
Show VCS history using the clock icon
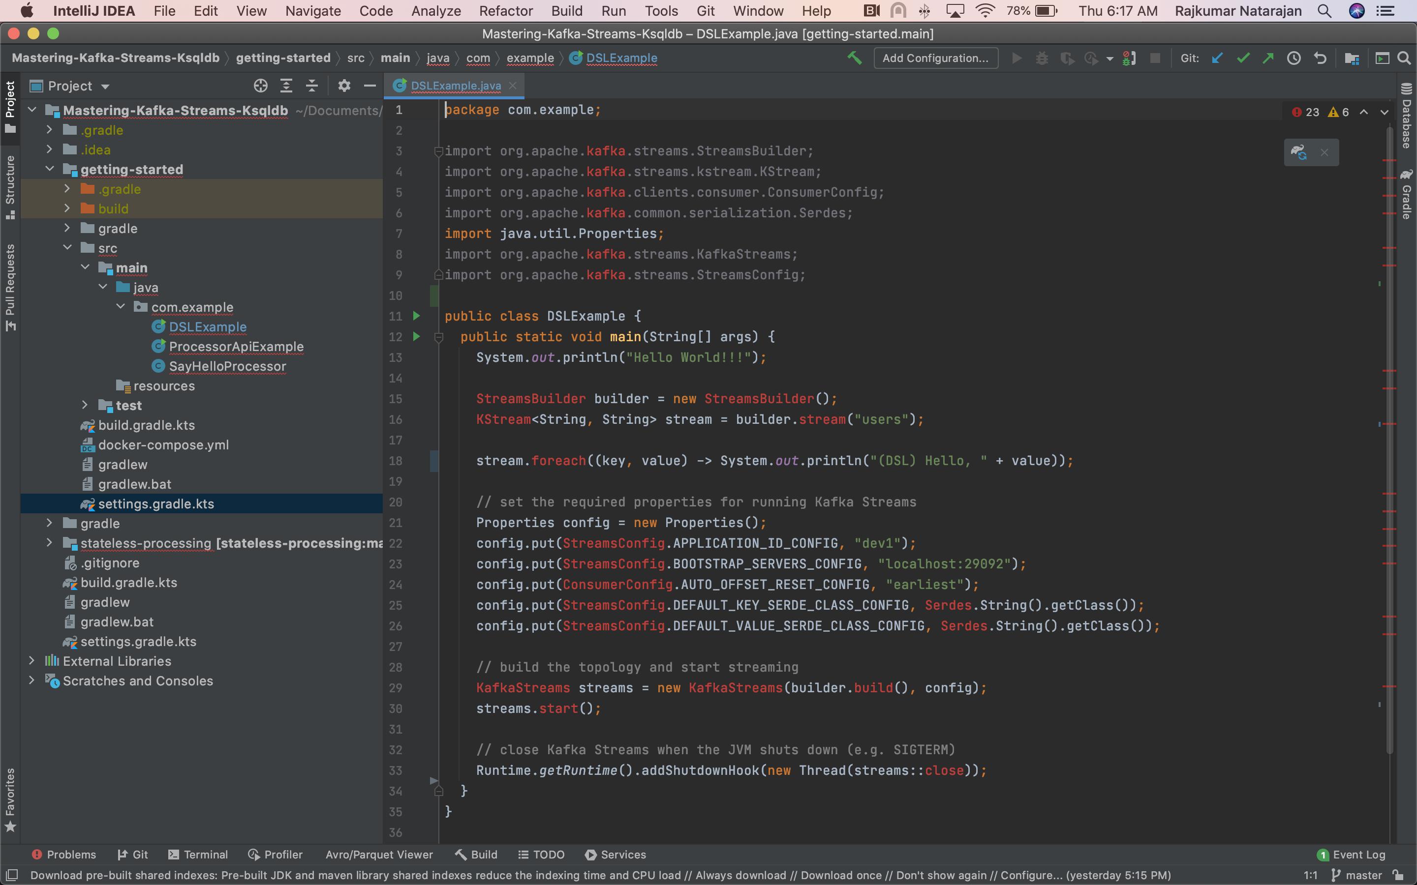click(1294, 58)
